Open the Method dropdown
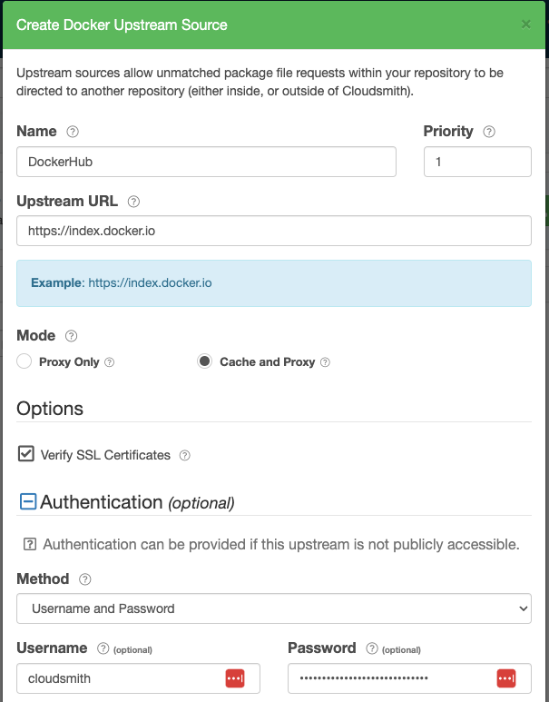Screen dimensions: 549x702 (x=274, y=608)
